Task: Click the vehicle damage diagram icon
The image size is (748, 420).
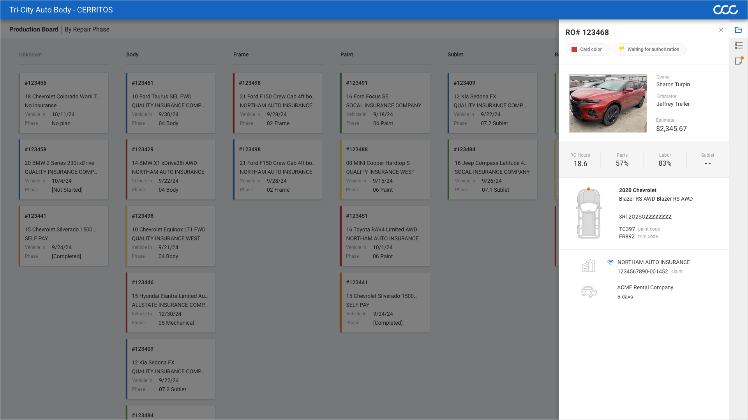Action: [x=589, y=213]
